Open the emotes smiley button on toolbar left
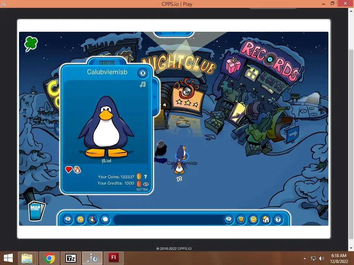 tap(80, 219)
